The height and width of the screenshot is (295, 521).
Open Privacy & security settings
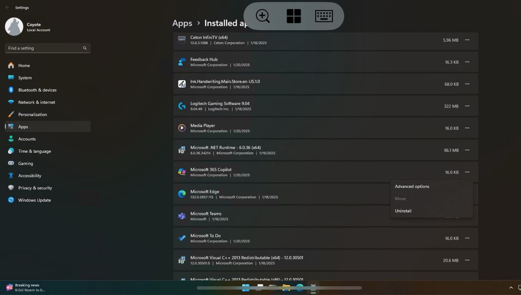(x=47, y=188)
